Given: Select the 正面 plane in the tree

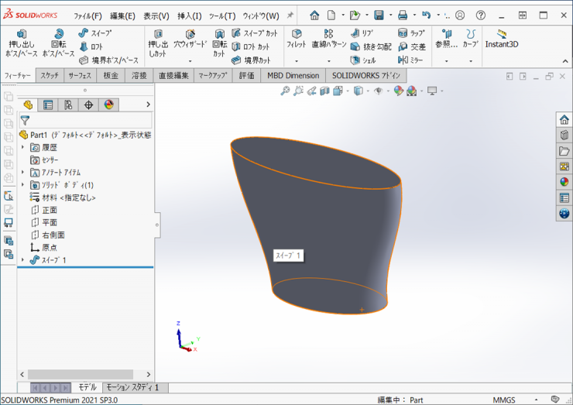Looking at the screenshot, I should [x=50, y=210].
